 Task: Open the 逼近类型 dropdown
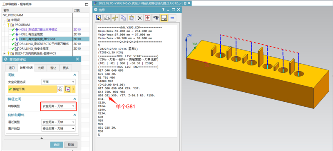(58, 122)
